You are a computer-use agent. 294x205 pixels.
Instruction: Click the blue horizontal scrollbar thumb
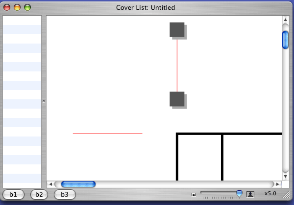pos(78,184)
